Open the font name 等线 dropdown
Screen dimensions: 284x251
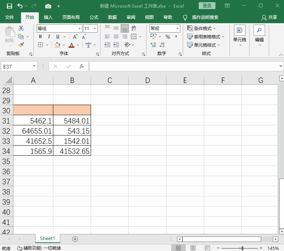(79, 28)
